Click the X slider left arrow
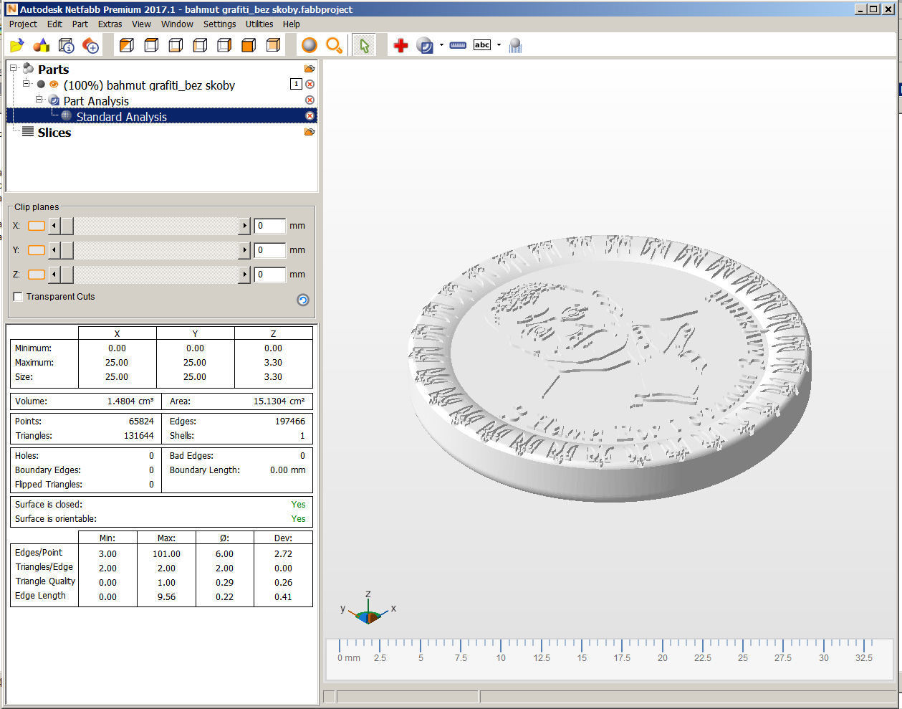The height and width of the screenshot is (709, 902). (x=54, y=226)
